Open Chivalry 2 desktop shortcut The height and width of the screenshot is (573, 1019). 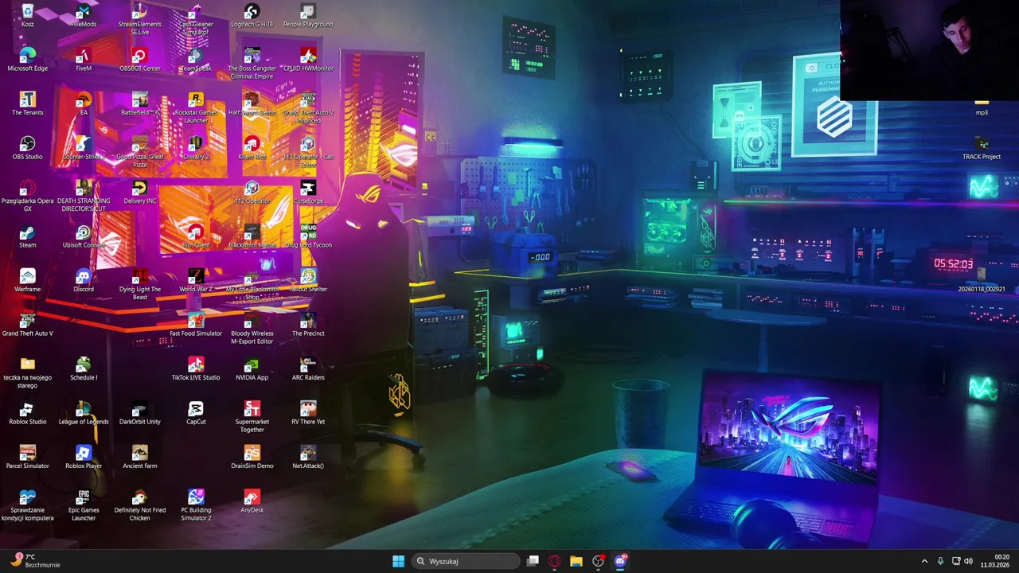point(196,148)
